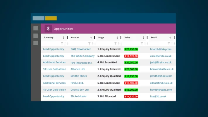This screenshot has width=208, height=117.
Task: Toggle sort on Account header arrows
Action: click(x=91, y=38)
